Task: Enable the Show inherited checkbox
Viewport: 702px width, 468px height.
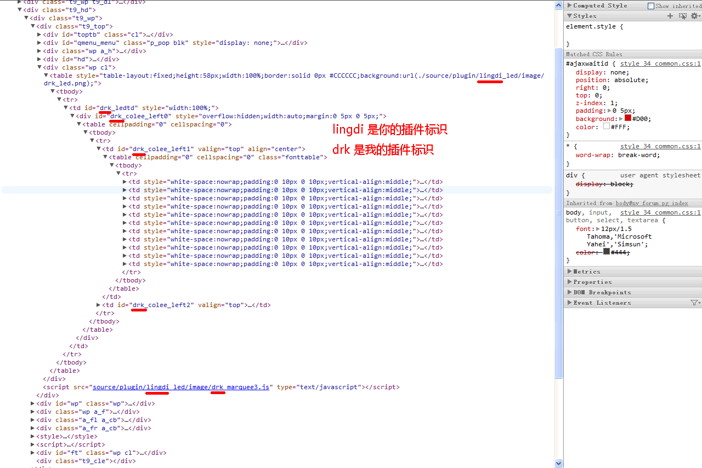Action: click(x=651, y=6)
